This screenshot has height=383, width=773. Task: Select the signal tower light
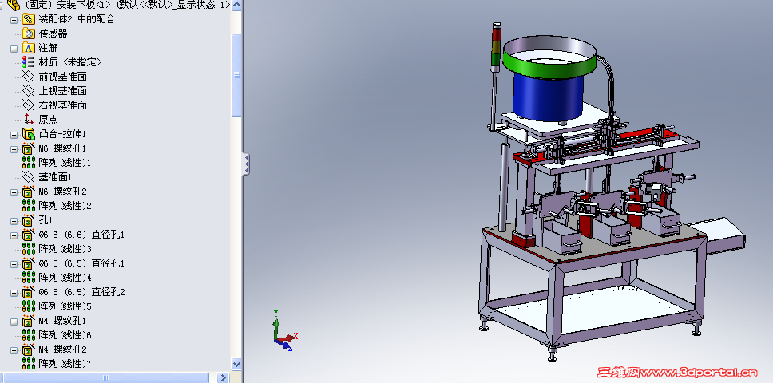click(497, 47)
